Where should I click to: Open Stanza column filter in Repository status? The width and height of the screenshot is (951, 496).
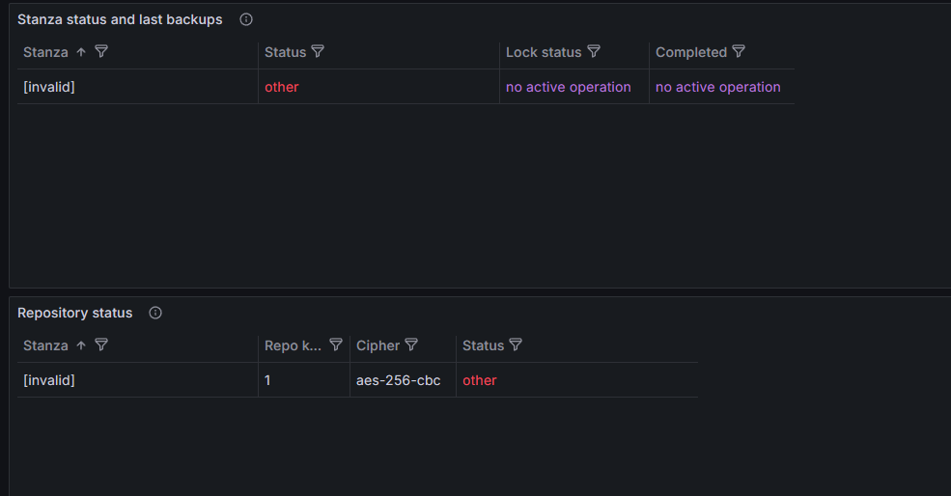click(x=101, y=345)
